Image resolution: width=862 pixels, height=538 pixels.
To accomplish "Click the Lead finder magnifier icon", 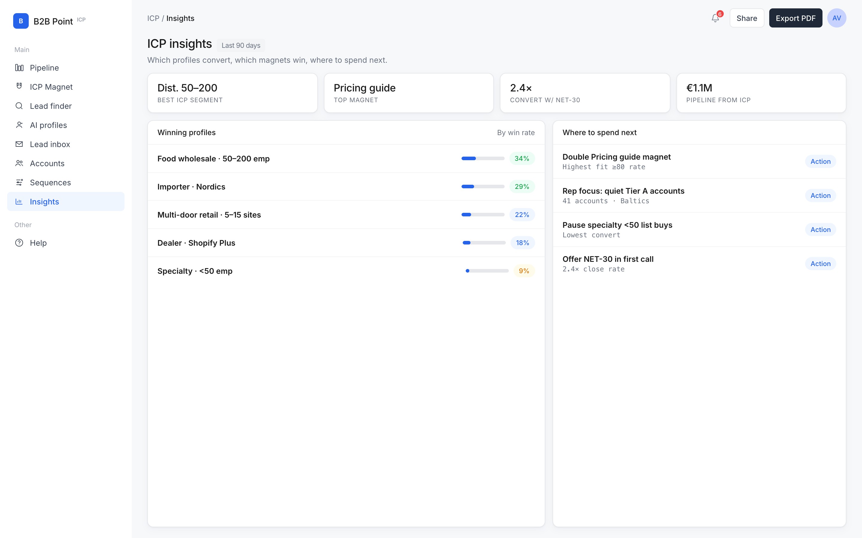I will pyautogui.click(x=19, y=106).
